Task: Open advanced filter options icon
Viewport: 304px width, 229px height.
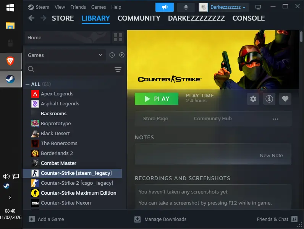Action: 118,69
